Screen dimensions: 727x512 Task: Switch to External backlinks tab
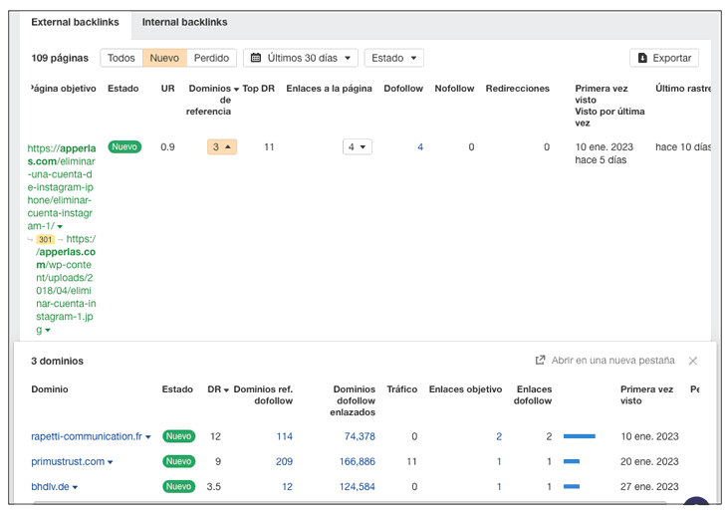(75, 22)
